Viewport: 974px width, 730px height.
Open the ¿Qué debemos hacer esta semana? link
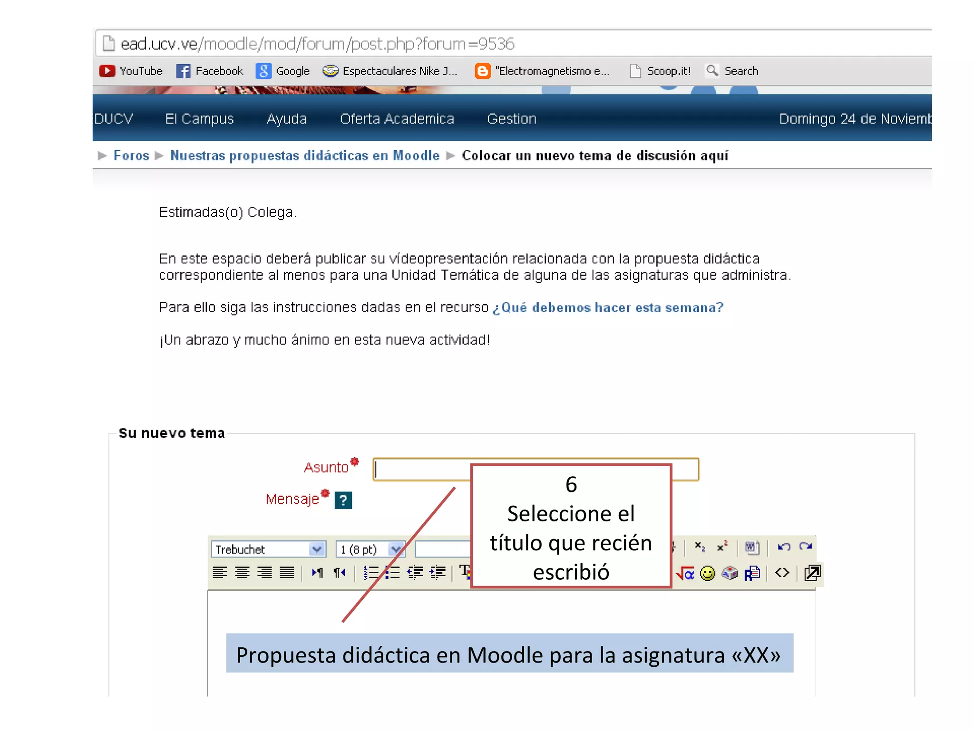pyautogui.click(x=608, y=307)
